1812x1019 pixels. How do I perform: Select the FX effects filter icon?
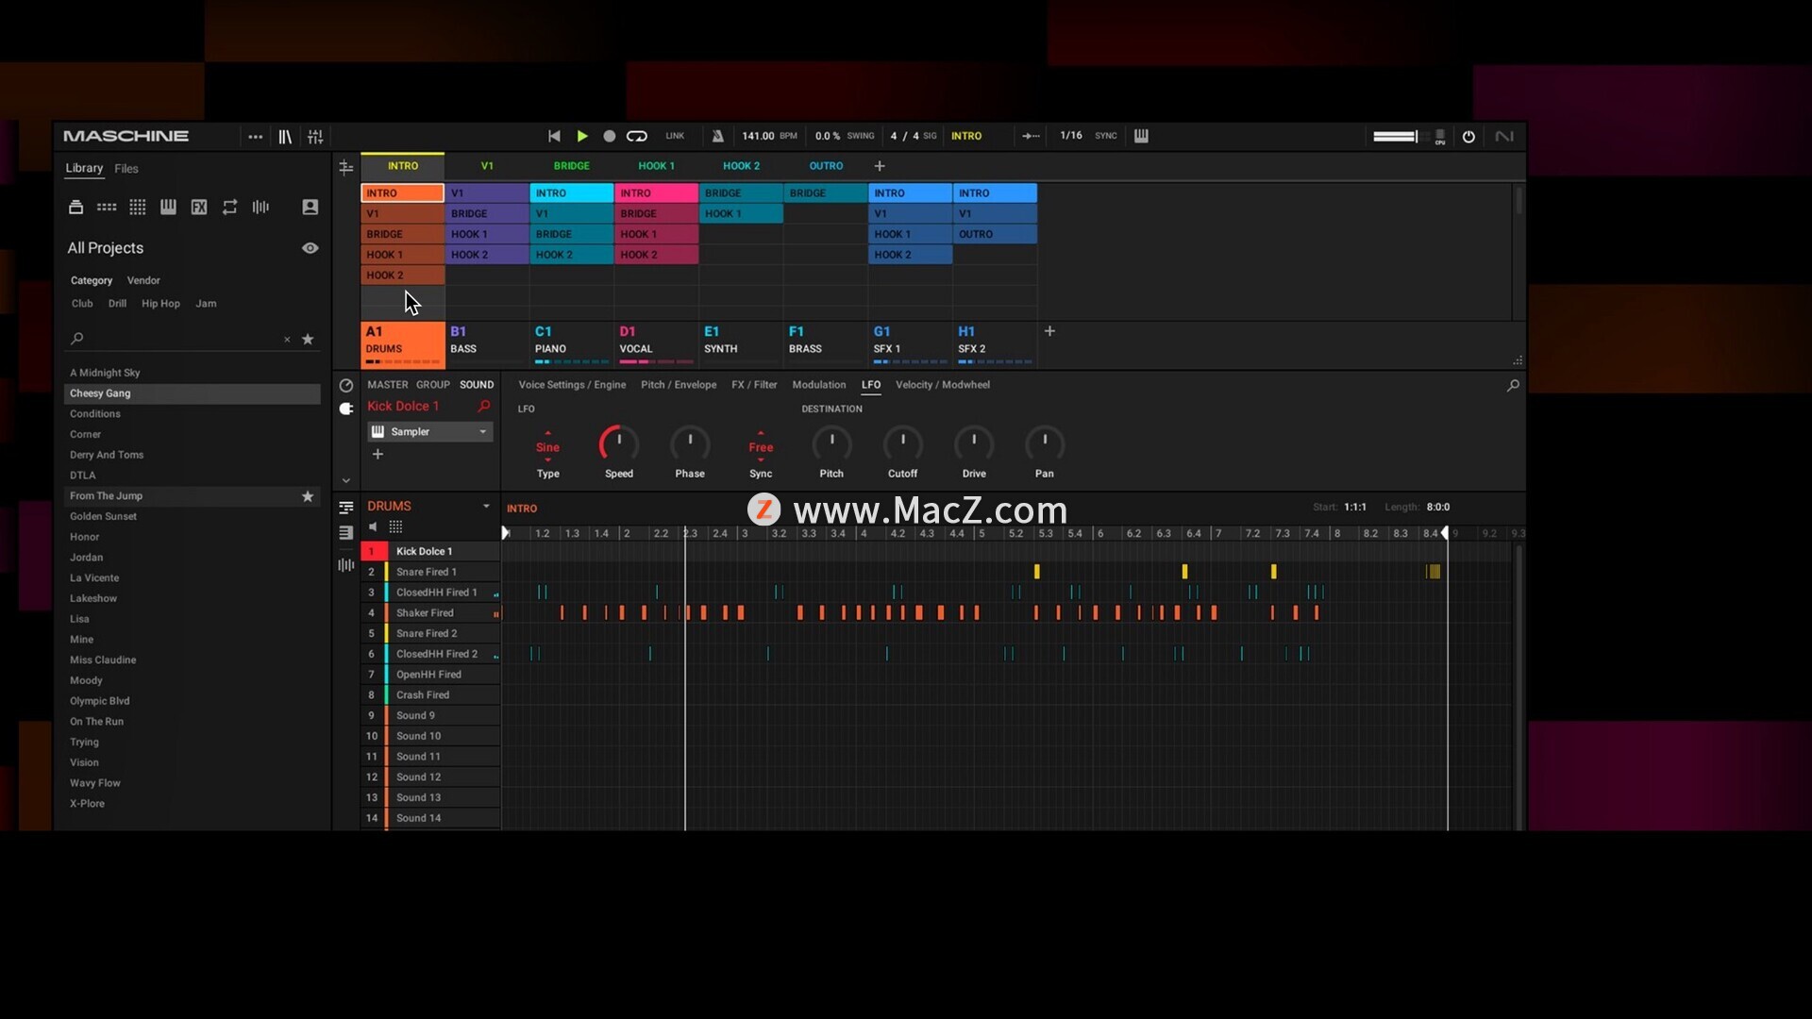[199, 207]
